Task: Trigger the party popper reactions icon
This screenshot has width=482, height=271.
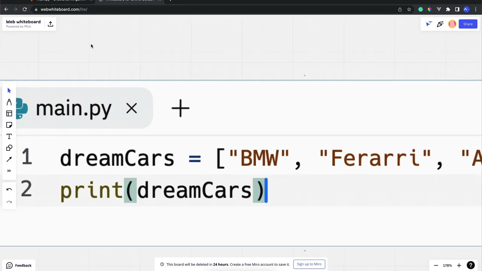Action: click(x=440, y=24)
